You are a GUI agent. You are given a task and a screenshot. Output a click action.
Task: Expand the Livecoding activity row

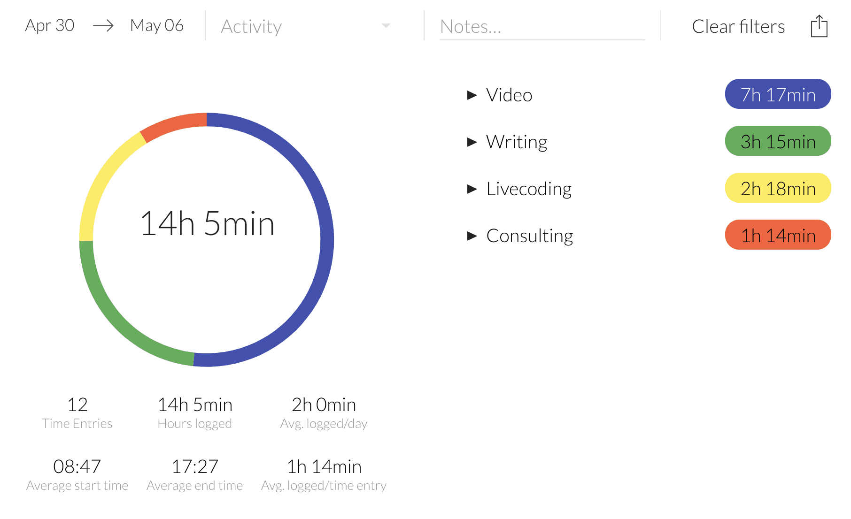pos(472,189)
